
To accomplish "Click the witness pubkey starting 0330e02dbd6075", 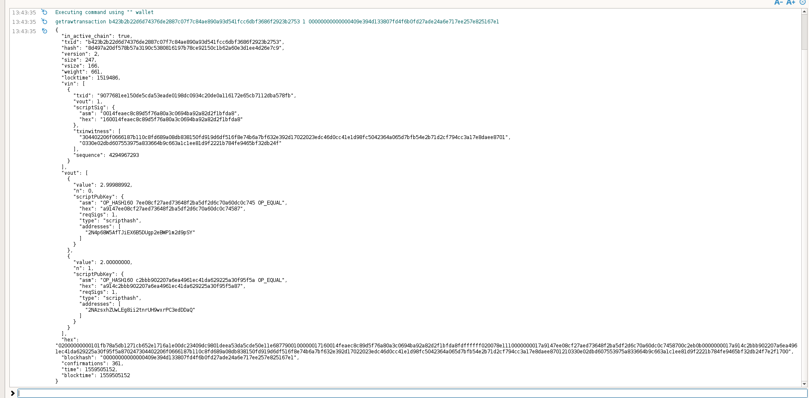I will coord(180,143).
